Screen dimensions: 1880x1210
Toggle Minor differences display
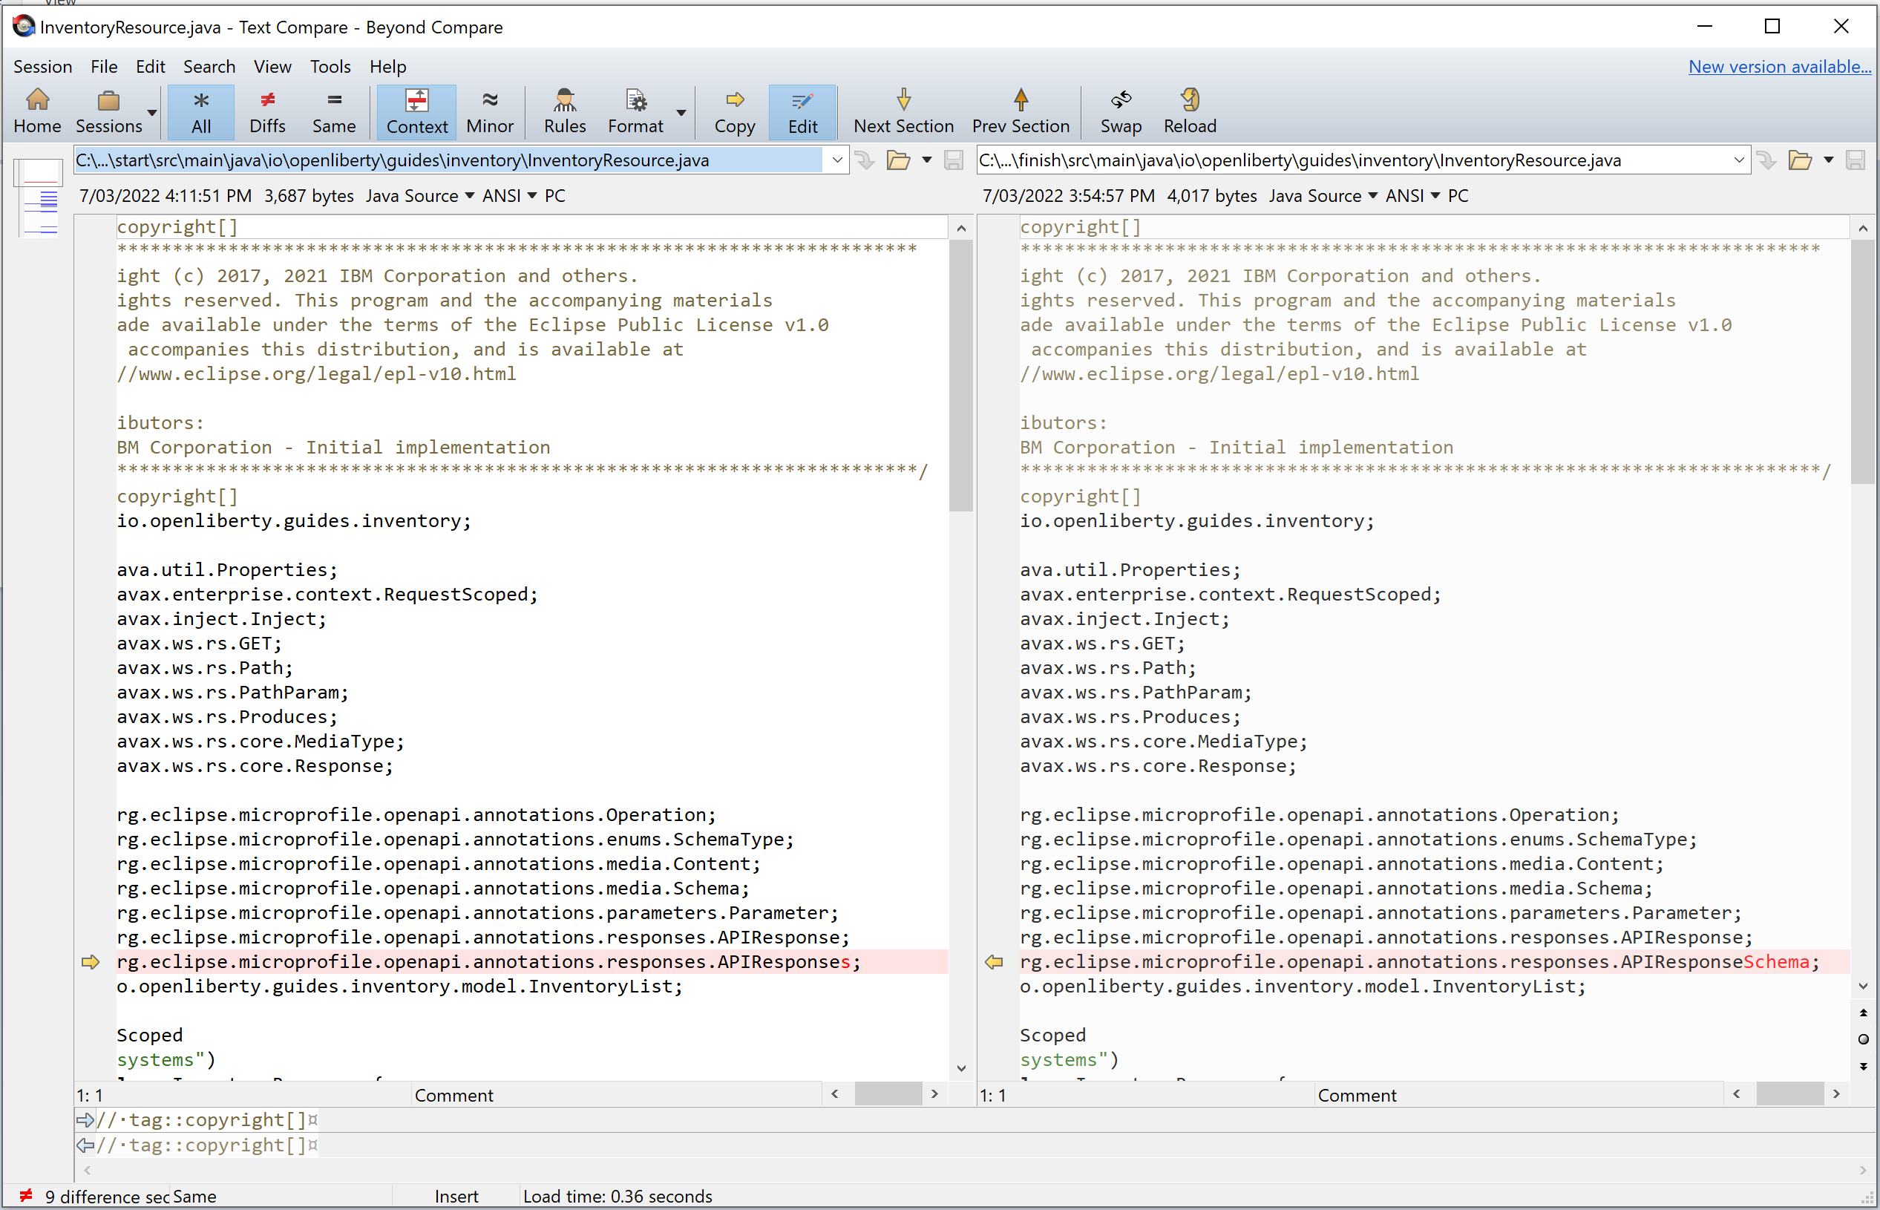coord(489,110)
